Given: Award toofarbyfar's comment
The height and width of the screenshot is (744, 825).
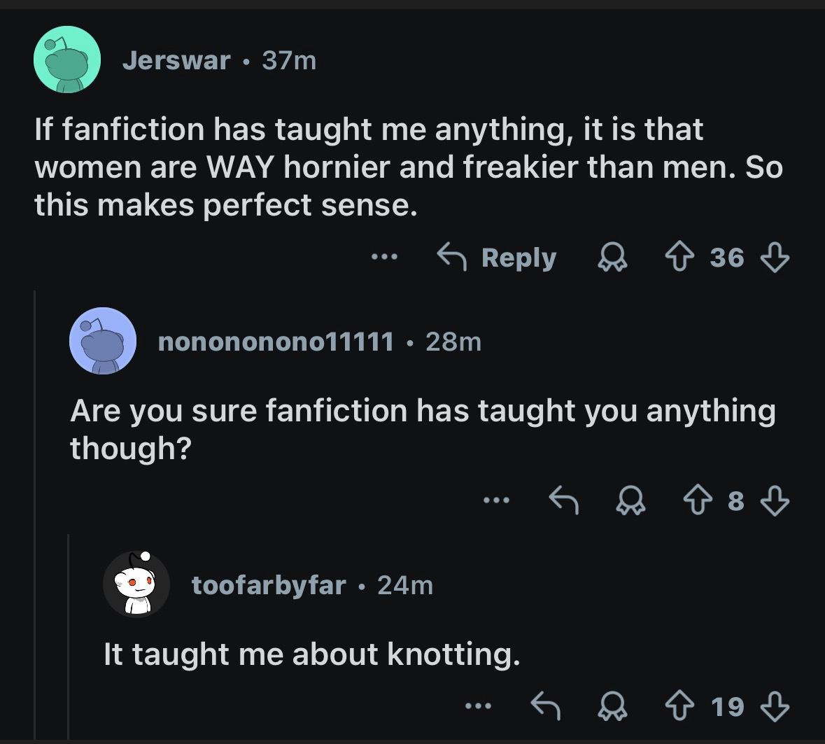Looking at the screenshot, I should point(611,706).
